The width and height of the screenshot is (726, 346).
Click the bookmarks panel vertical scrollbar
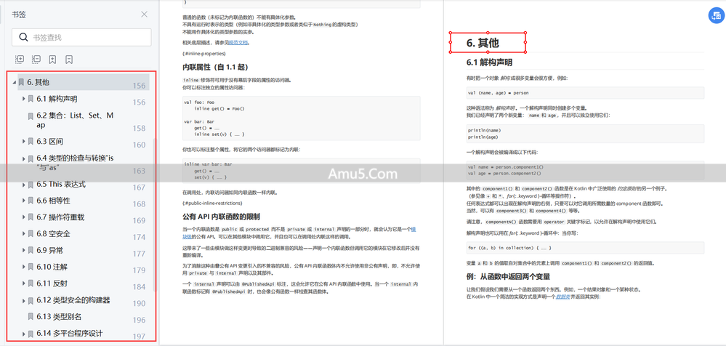(x=155, y=215)
